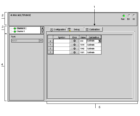Click the Symbol field of row 2

click(61, 49)
